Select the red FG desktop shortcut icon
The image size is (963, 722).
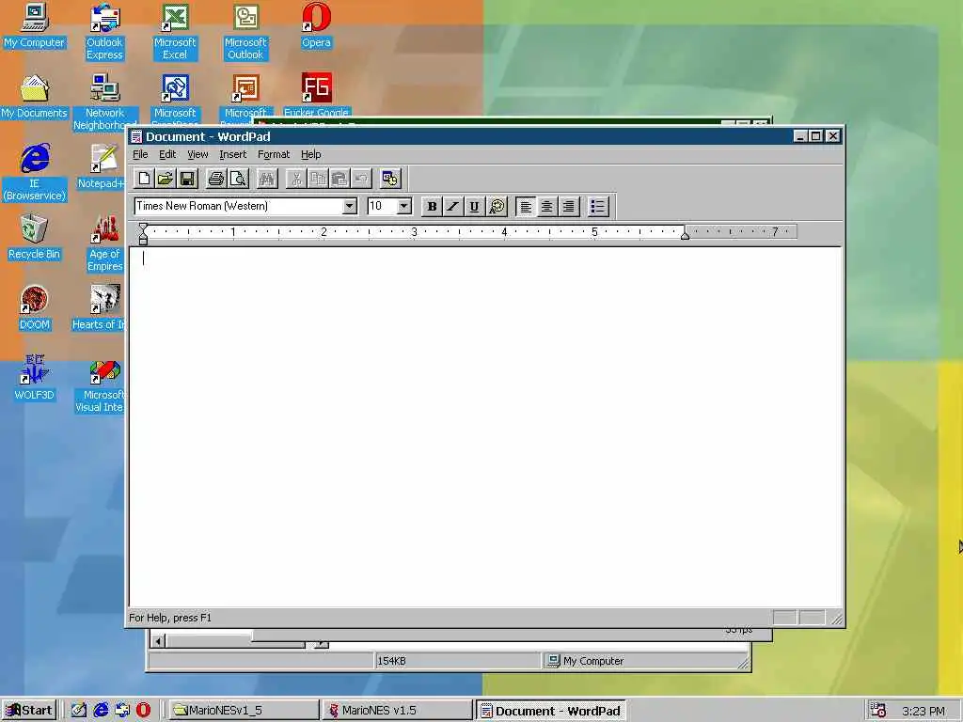pyautogui.click(x=316, y=87)
